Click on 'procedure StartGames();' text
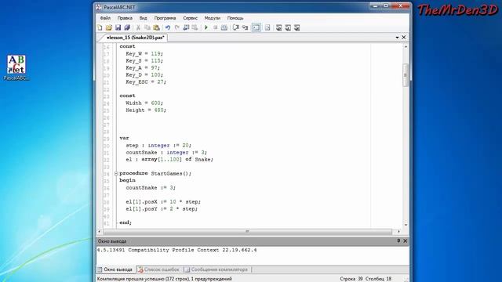The width and height of the screenshot is (502, 282). (x=155, y=173)
